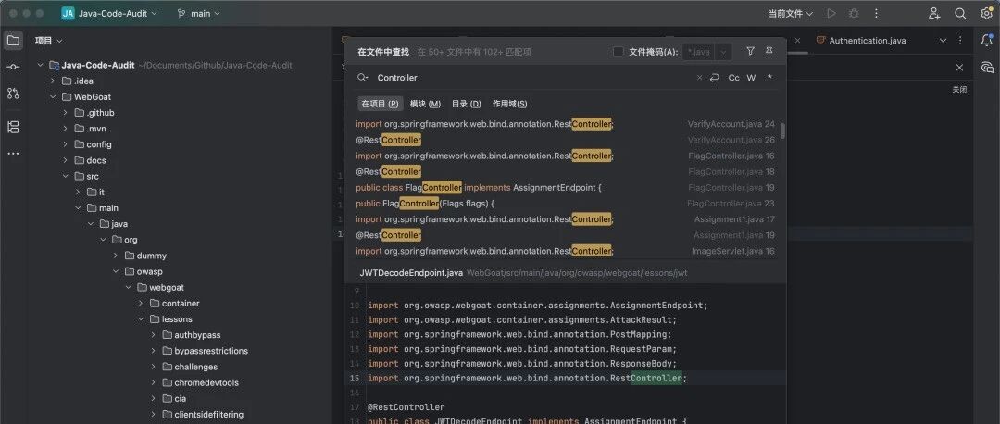
Task: Expand the .github folder
Action: tap(66, 113)
